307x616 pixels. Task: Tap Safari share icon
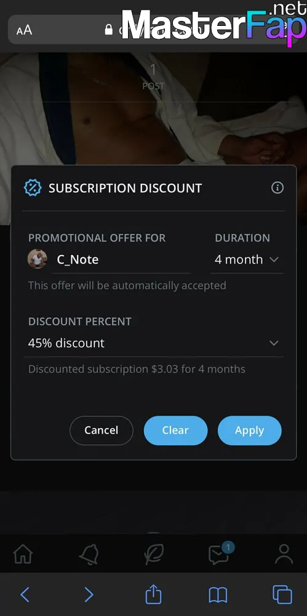[x=154, y=594]
